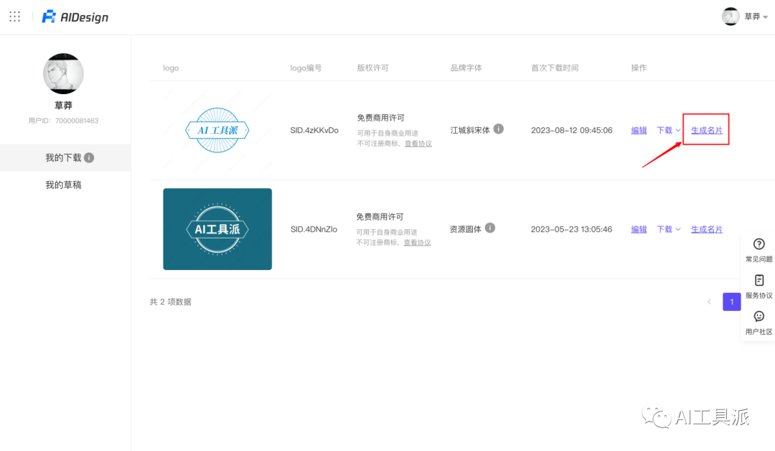Click the 品牌字体 column header
This screenshot has height=451, width=775.
[466, 68]
